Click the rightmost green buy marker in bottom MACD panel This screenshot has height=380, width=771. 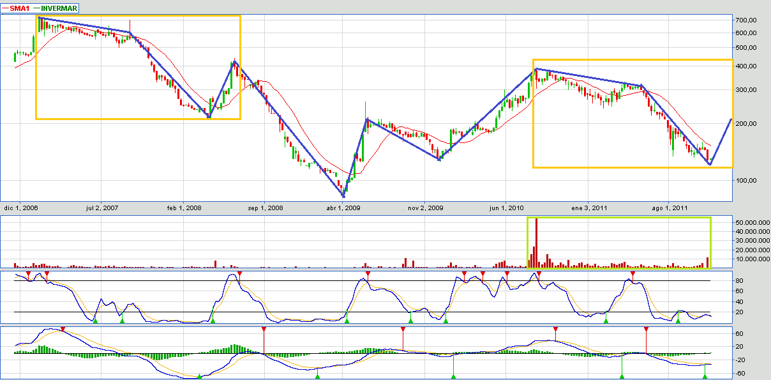point(705,376)
